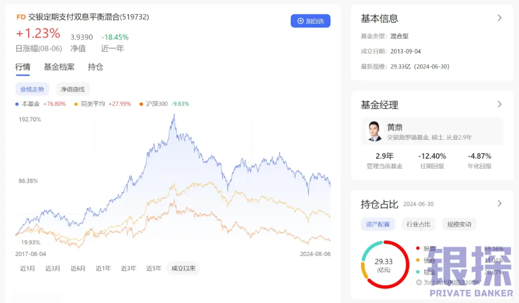
Task: Click the net value 3.9390
Action: tap(81, 37)
